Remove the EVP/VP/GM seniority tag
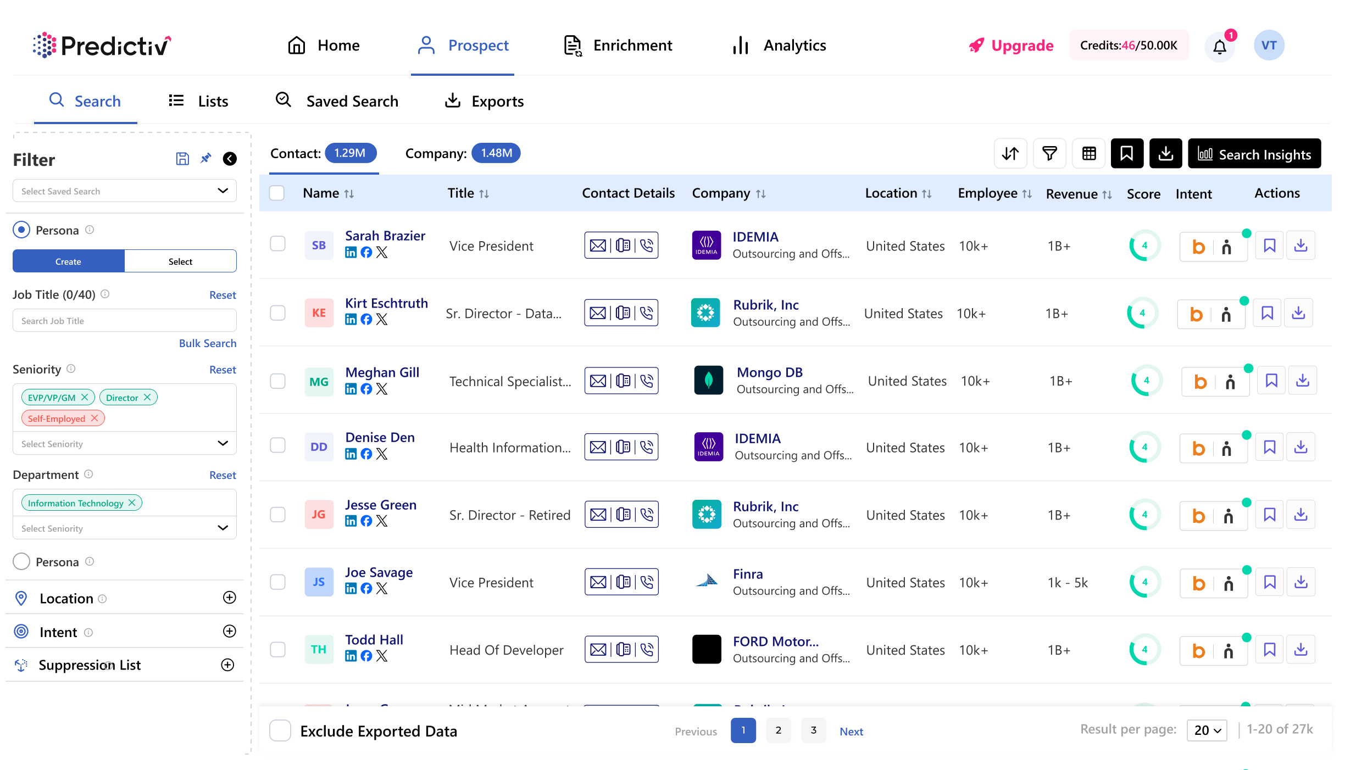The width and height of the screenshot is (1345, 770). [x=85, y=397]
